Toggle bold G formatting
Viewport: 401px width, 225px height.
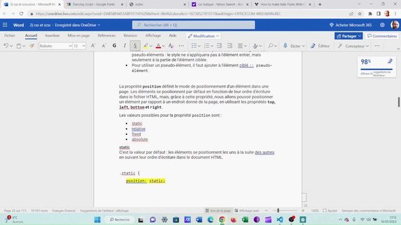[114, 46]
